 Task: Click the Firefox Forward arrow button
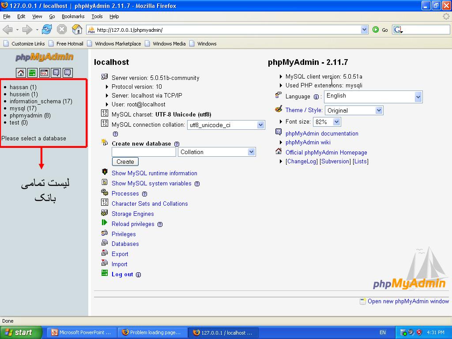click(x=27, y=30)
